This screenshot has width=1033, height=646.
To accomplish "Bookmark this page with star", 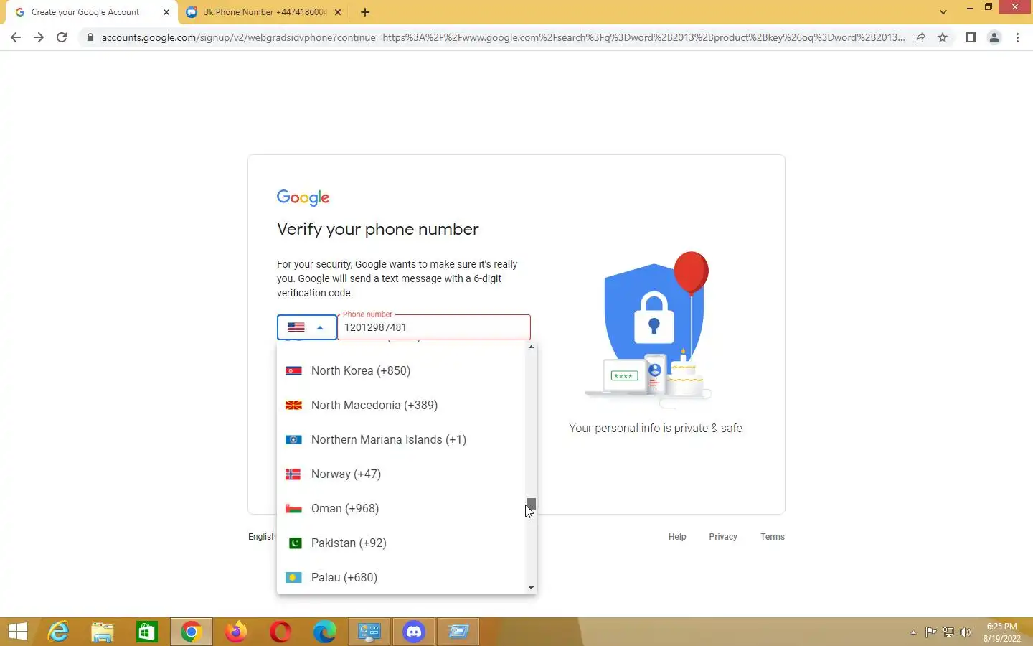I will [943, 37].
